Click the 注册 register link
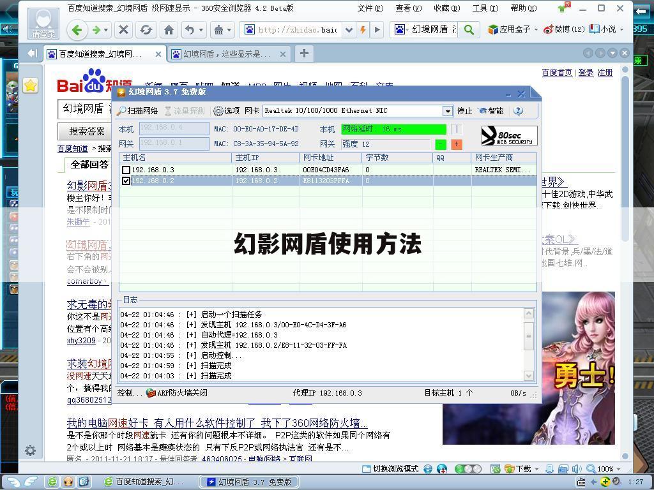The width and height of the screenshot is (654, 490). (605, 73)
